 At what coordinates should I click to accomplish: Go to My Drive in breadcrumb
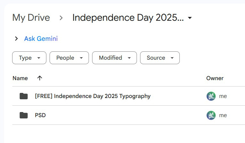(x=31, y=18)
